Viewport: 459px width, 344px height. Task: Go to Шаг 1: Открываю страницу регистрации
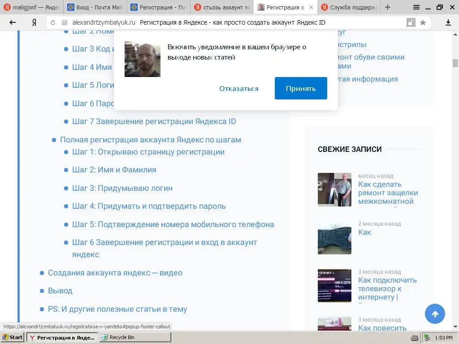click(x=148, y=152)
